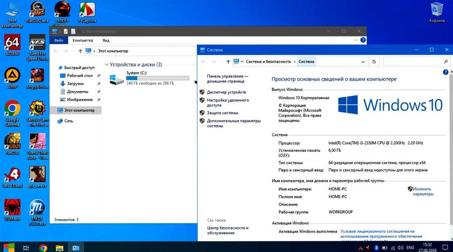Refresh the Система window
This screenshot has height=252, width=453.
(x=374, y=62)
